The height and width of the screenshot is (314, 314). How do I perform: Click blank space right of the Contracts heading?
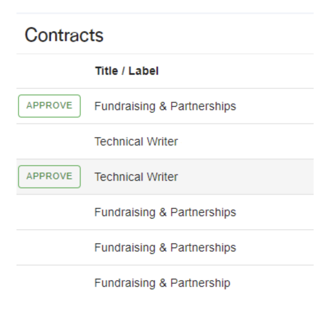tap(206, 36)
